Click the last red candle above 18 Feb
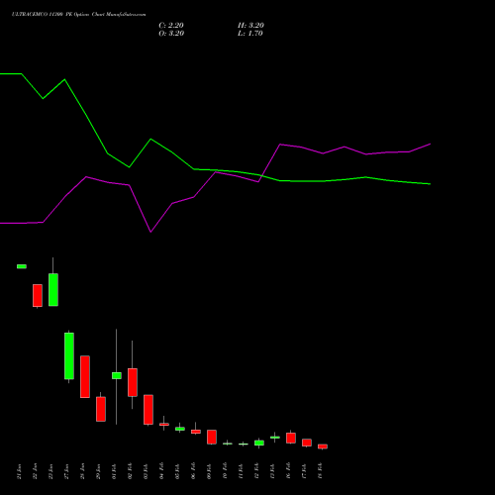495x495 pixels. [323, 446]
